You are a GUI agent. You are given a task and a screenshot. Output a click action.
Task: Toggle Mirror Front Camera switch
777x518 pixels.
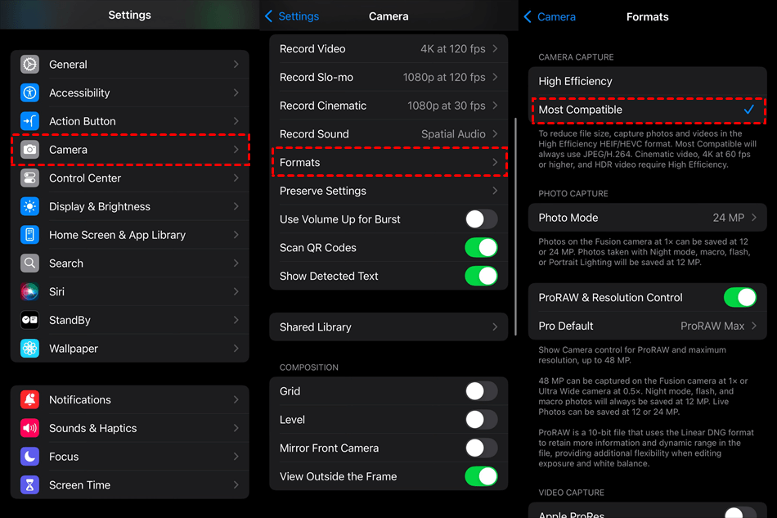click(x=481, y=448)
